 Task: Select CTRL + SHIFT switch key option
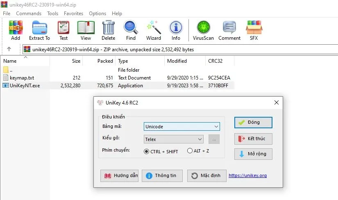click(147, 151)
